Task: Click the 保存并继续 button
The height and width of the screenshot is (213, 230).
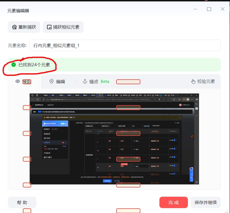Action: [x=206, y=202]
